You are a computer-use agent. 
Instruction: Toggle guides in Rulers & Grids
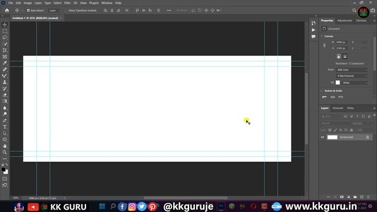tap(341, 97)
